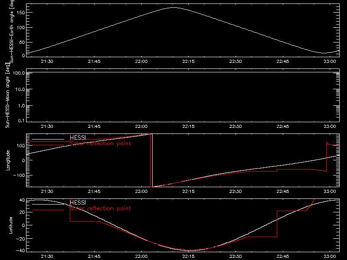Click the 10.0 tick on Moon angle axis
The image size is (347, 260).
(20, 89)
